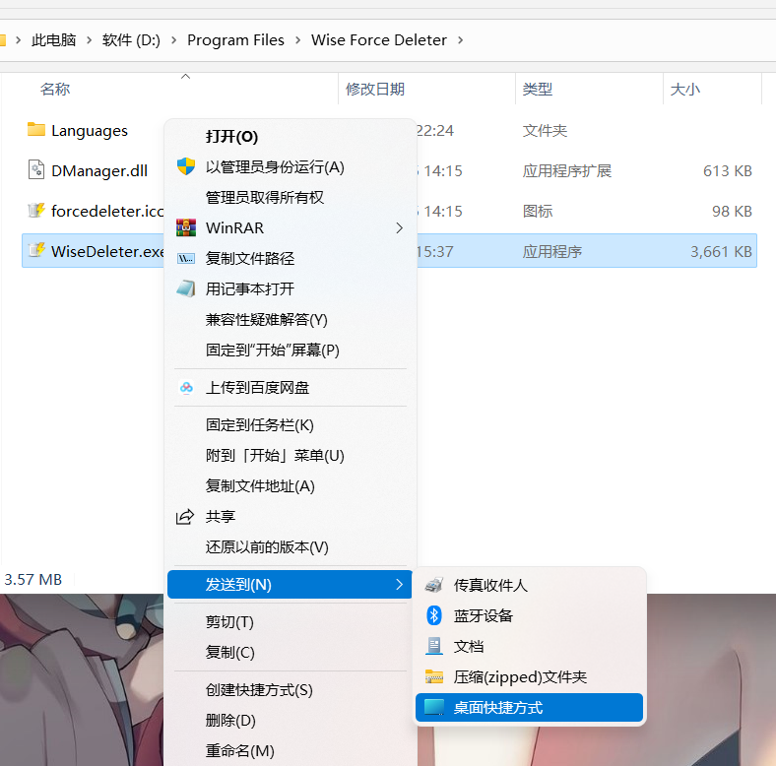This screenshot has width=776, height=766.
Task: Select the Bluetooth device icon 蓝牙设备
Action: tap(433, 615)
